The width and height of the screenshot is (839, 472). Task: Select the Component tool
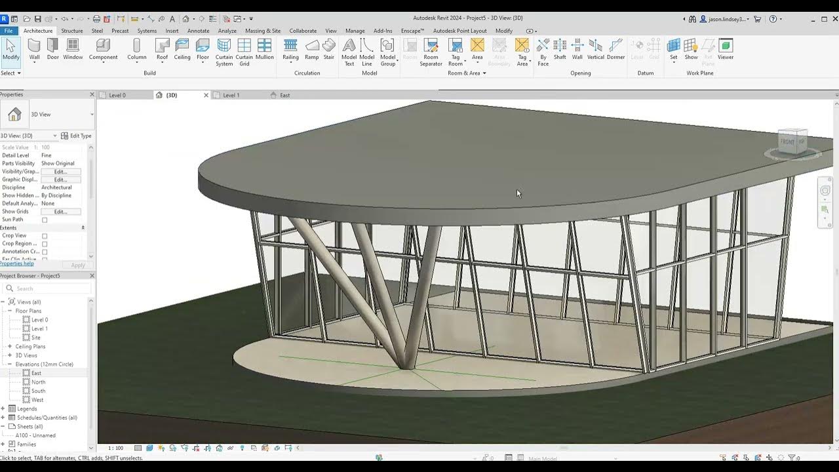[x=103, y=49]
